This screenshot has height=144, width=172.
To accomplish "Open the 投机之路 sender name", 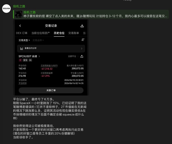I will 19,6.
